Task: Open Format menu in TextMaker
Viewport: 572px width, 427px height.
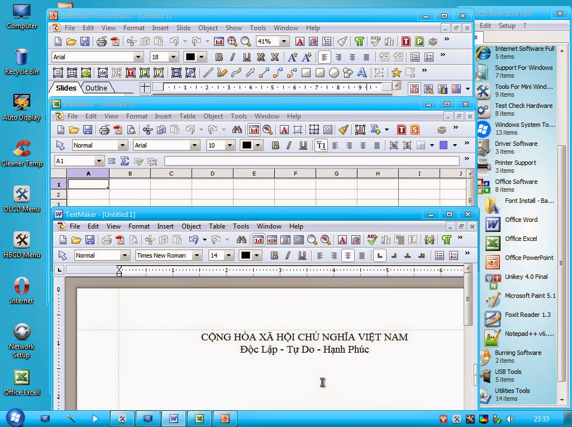Action: pyautogui.click(x=139, y=226)
